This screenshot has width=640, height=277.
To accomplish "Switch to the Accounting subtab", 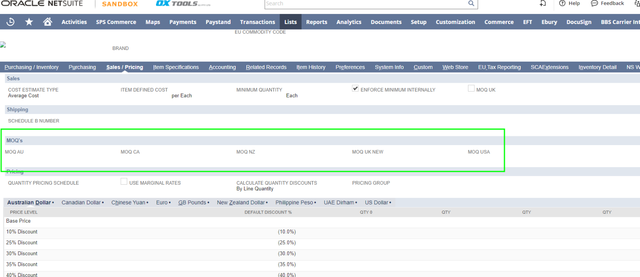I will [x=222, y=67].
